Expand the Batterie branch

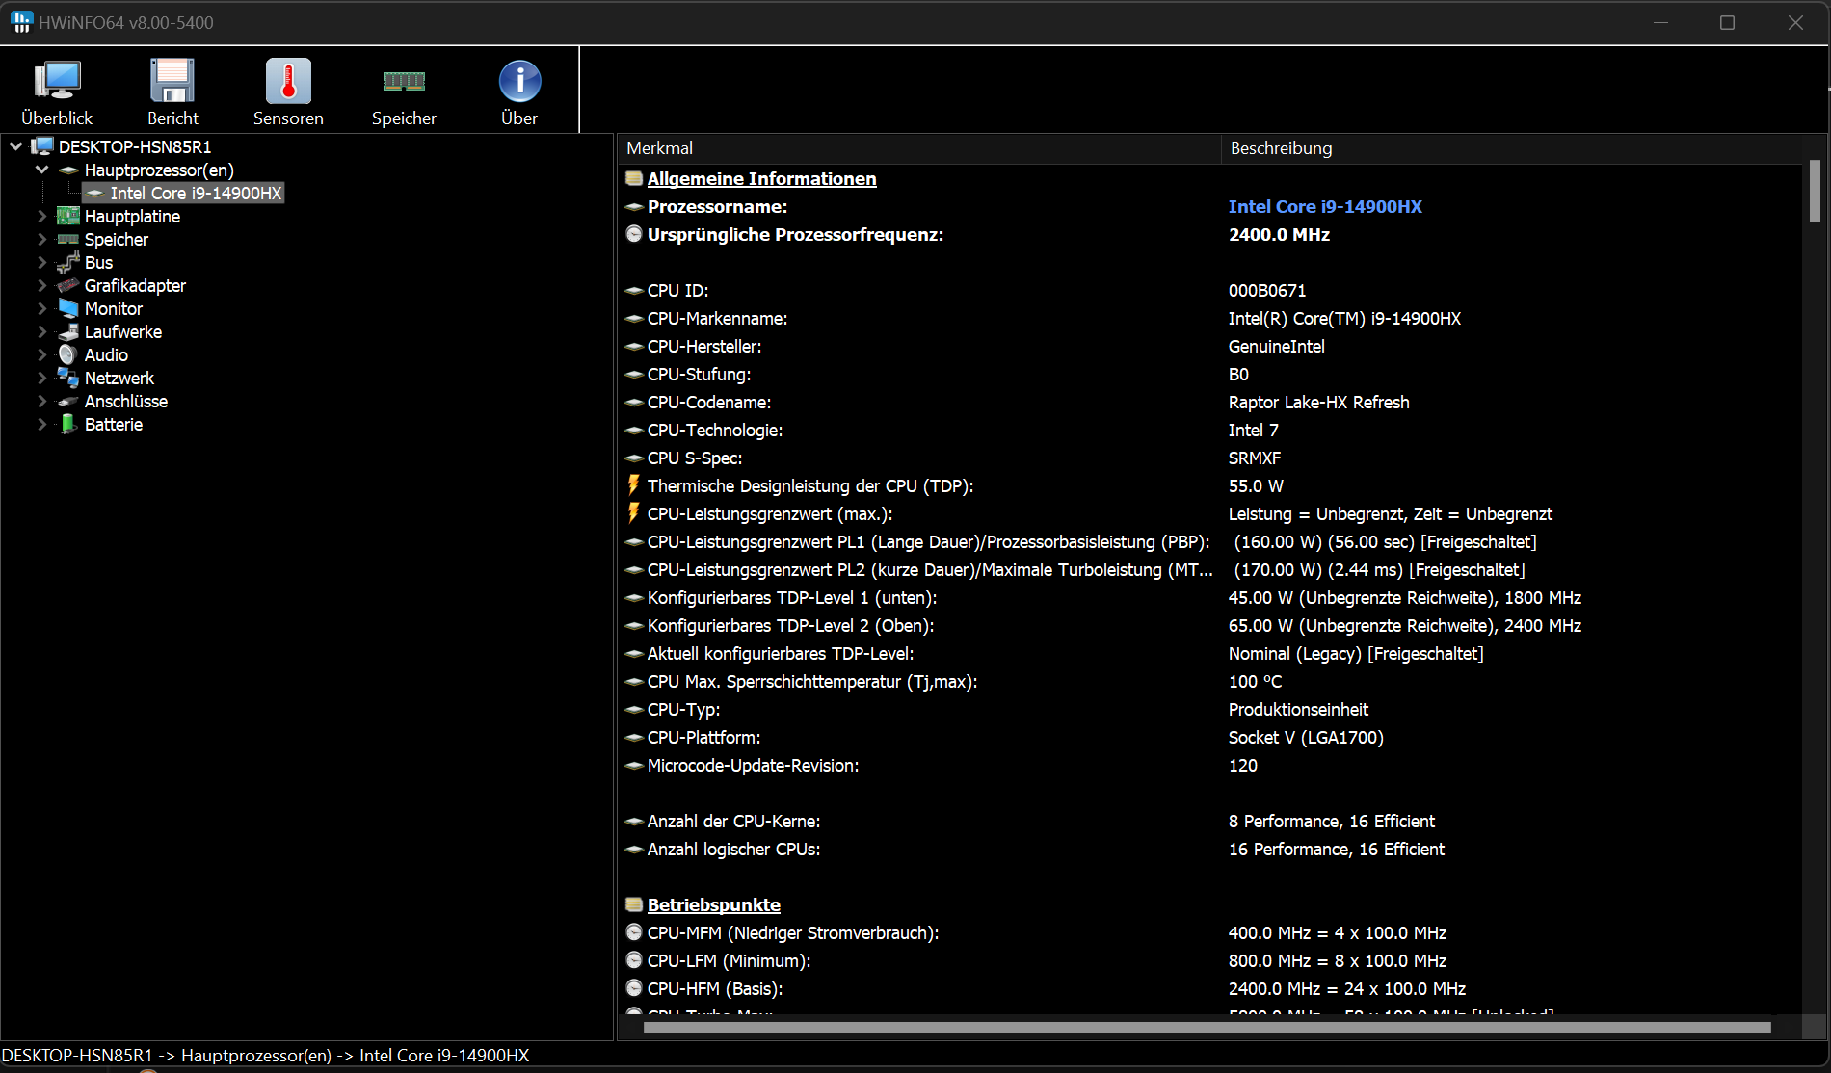pos(41,424)
